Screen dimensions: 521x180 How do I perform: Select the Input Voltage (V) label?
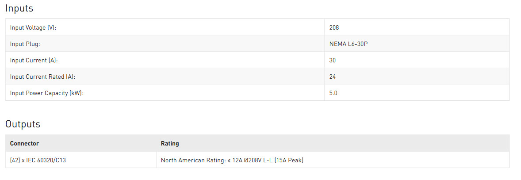tap(33, 27)
